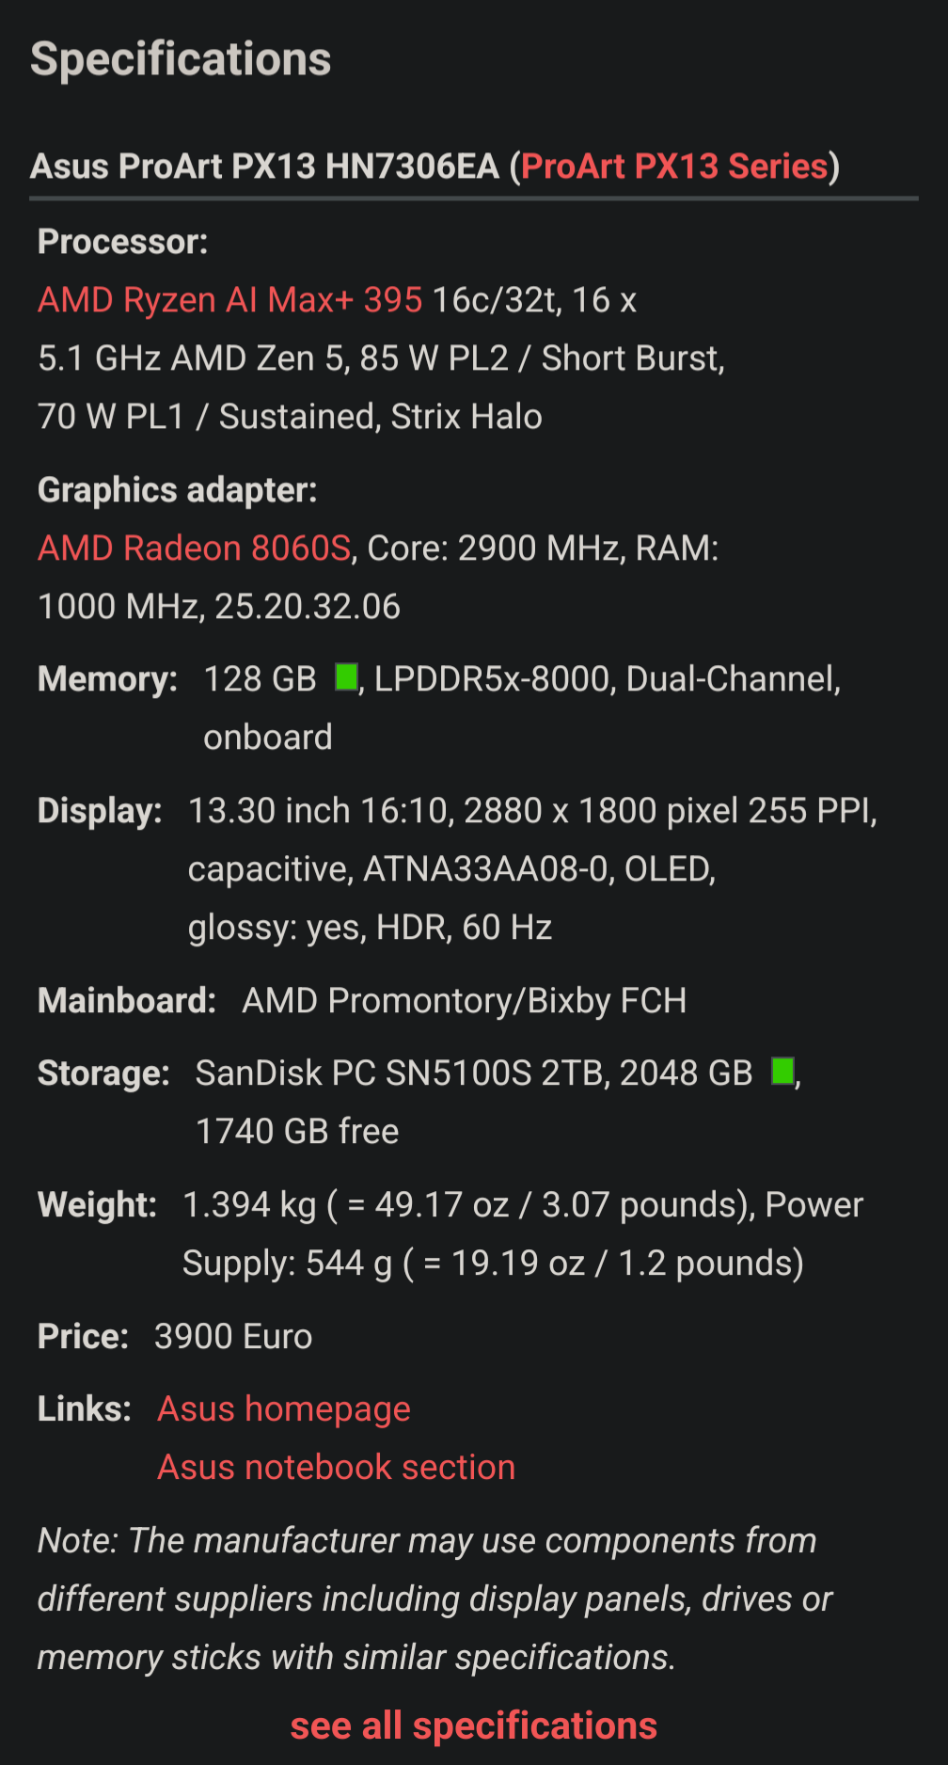This screenshot has width=948, height=1765.
Task: Click the green indicator after 2048 GB storage
Action: [782, 1071]
